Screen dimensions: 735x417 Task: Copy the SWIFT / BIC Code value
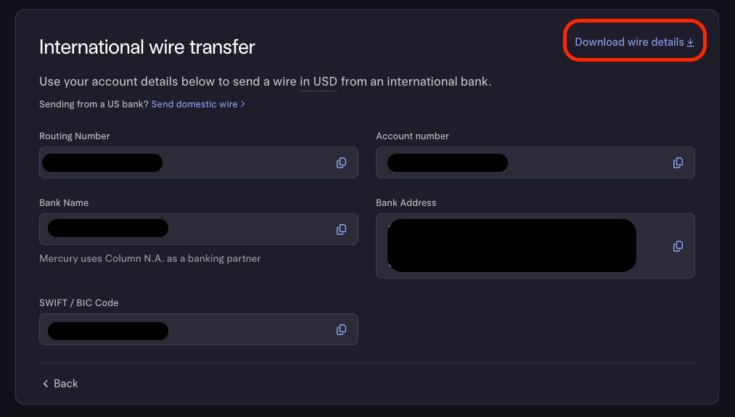click(x=341, y=330)
